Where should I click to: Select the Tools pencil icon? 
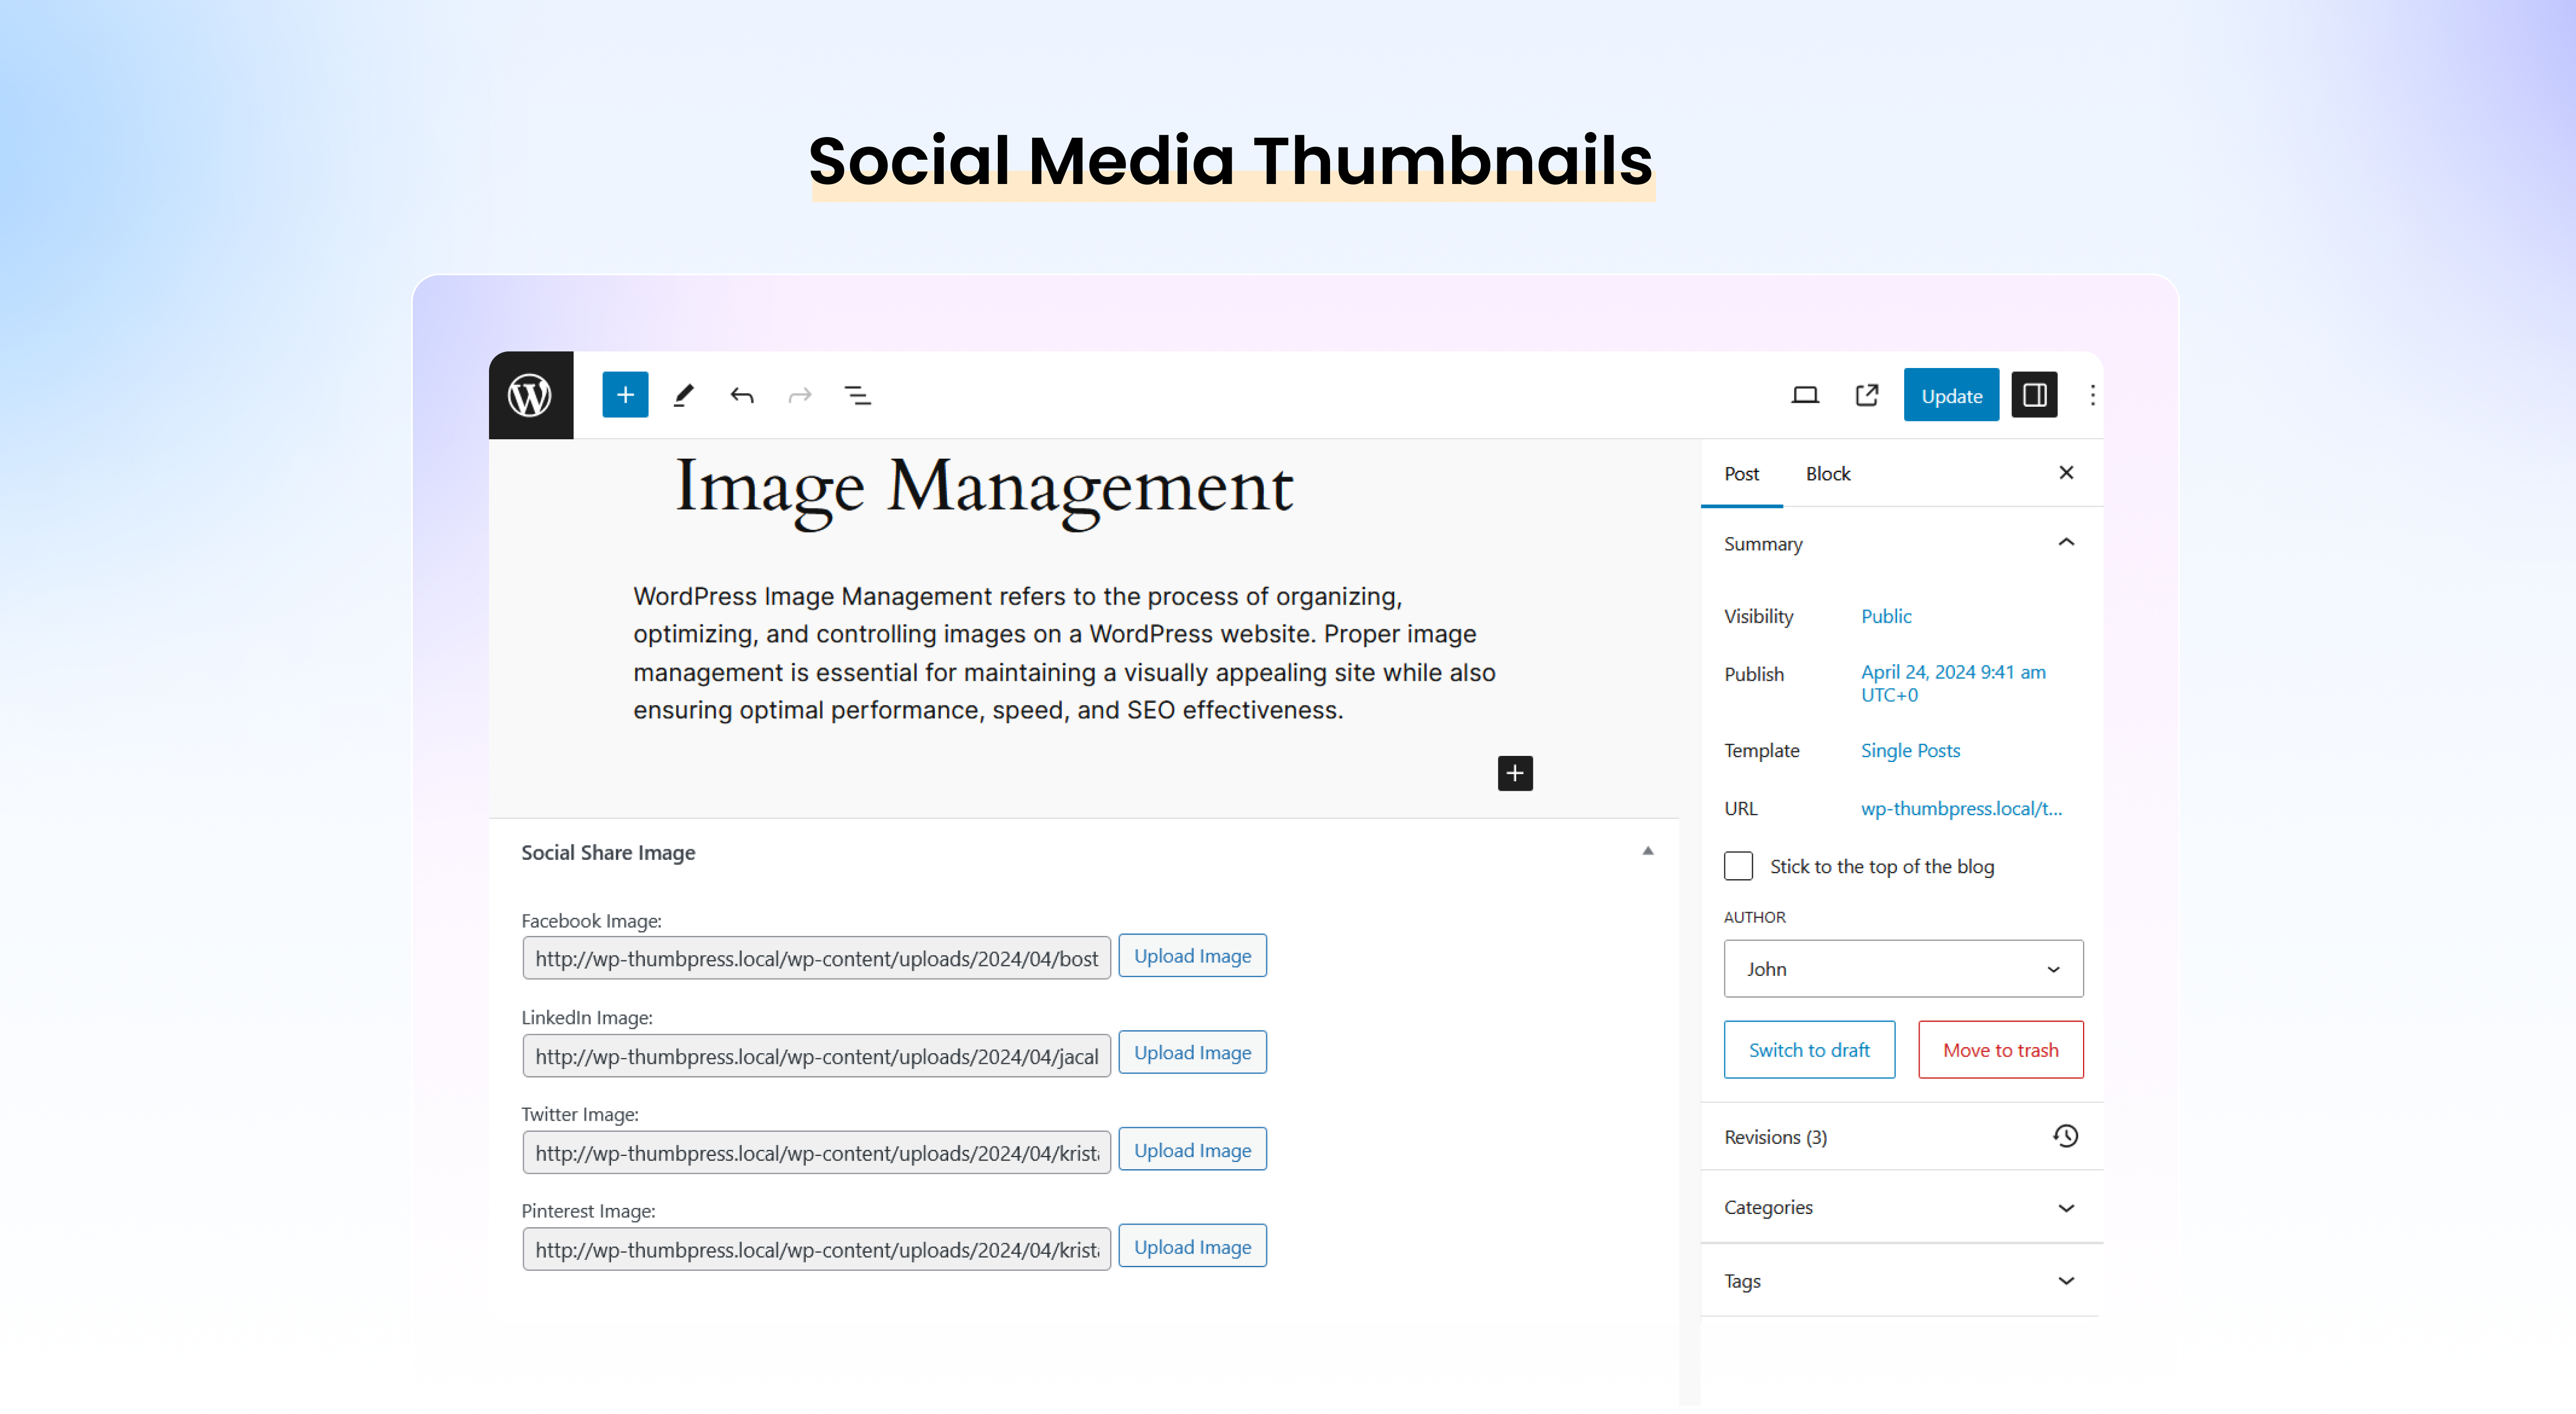(x=684, y=395)
